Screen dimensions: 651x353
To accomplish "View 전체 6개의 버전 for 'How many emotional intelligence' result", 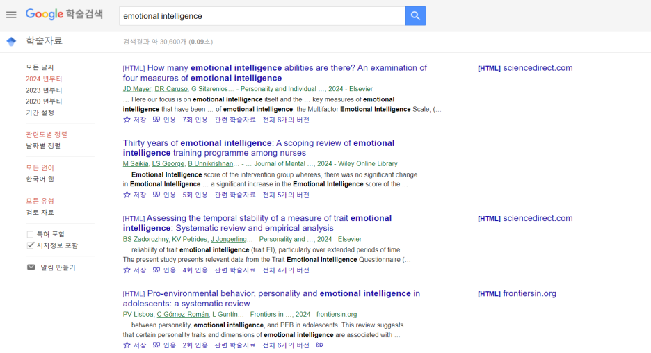I will click(286, 120).
